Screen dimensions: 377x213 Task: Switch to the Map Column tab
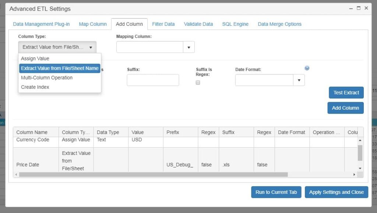point(93,24)
